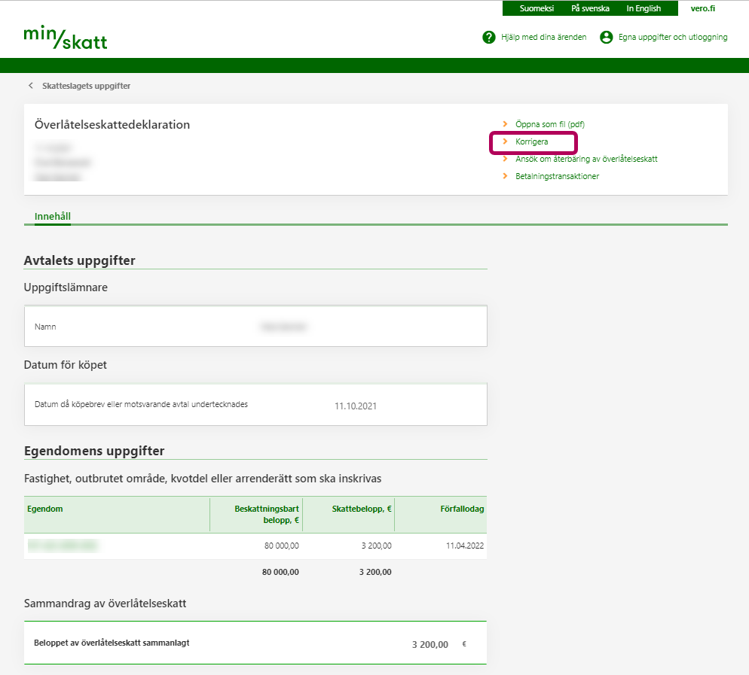
Task: Click the question mark help icon
Action: tap(489, 37)
